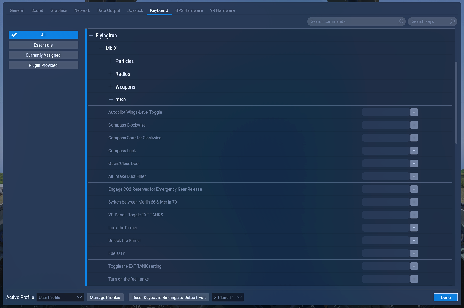The width and height of the screenshot is (464, 308).
Task: Click magnifier icon in Search keys field
Action: (x=452, y=21)
